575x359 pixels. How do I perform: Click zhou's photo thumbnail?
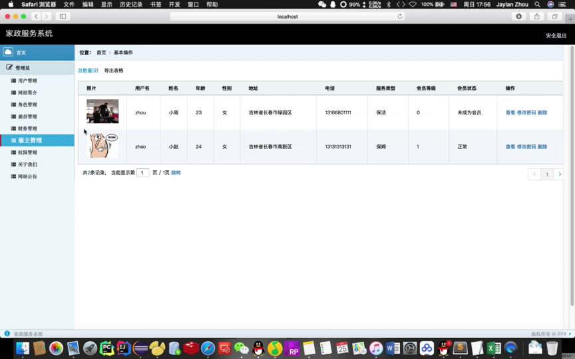(102, 111)
